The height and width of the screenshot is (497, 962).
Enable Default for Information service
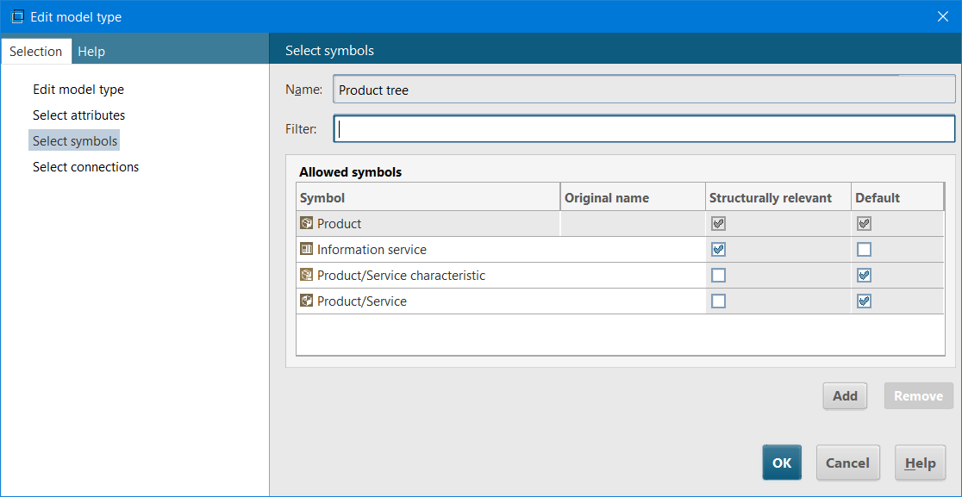pyautogui.click(x=864, y=249)
